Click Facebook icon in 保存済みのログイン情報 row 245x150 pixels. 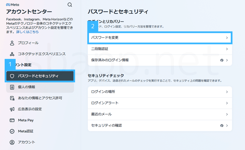point(222,60)
